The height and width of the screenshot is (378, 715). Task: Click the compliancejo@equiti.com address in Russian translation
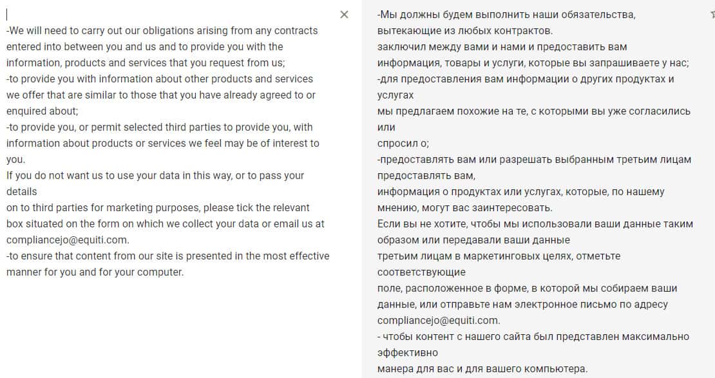(439, 320)
